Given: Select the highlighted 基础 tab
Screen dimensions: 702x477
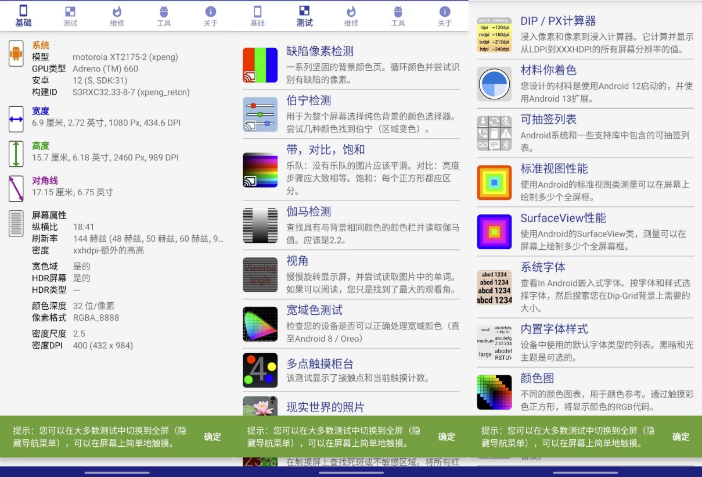Looking at the screenshot, I should [x=23, y=16].
